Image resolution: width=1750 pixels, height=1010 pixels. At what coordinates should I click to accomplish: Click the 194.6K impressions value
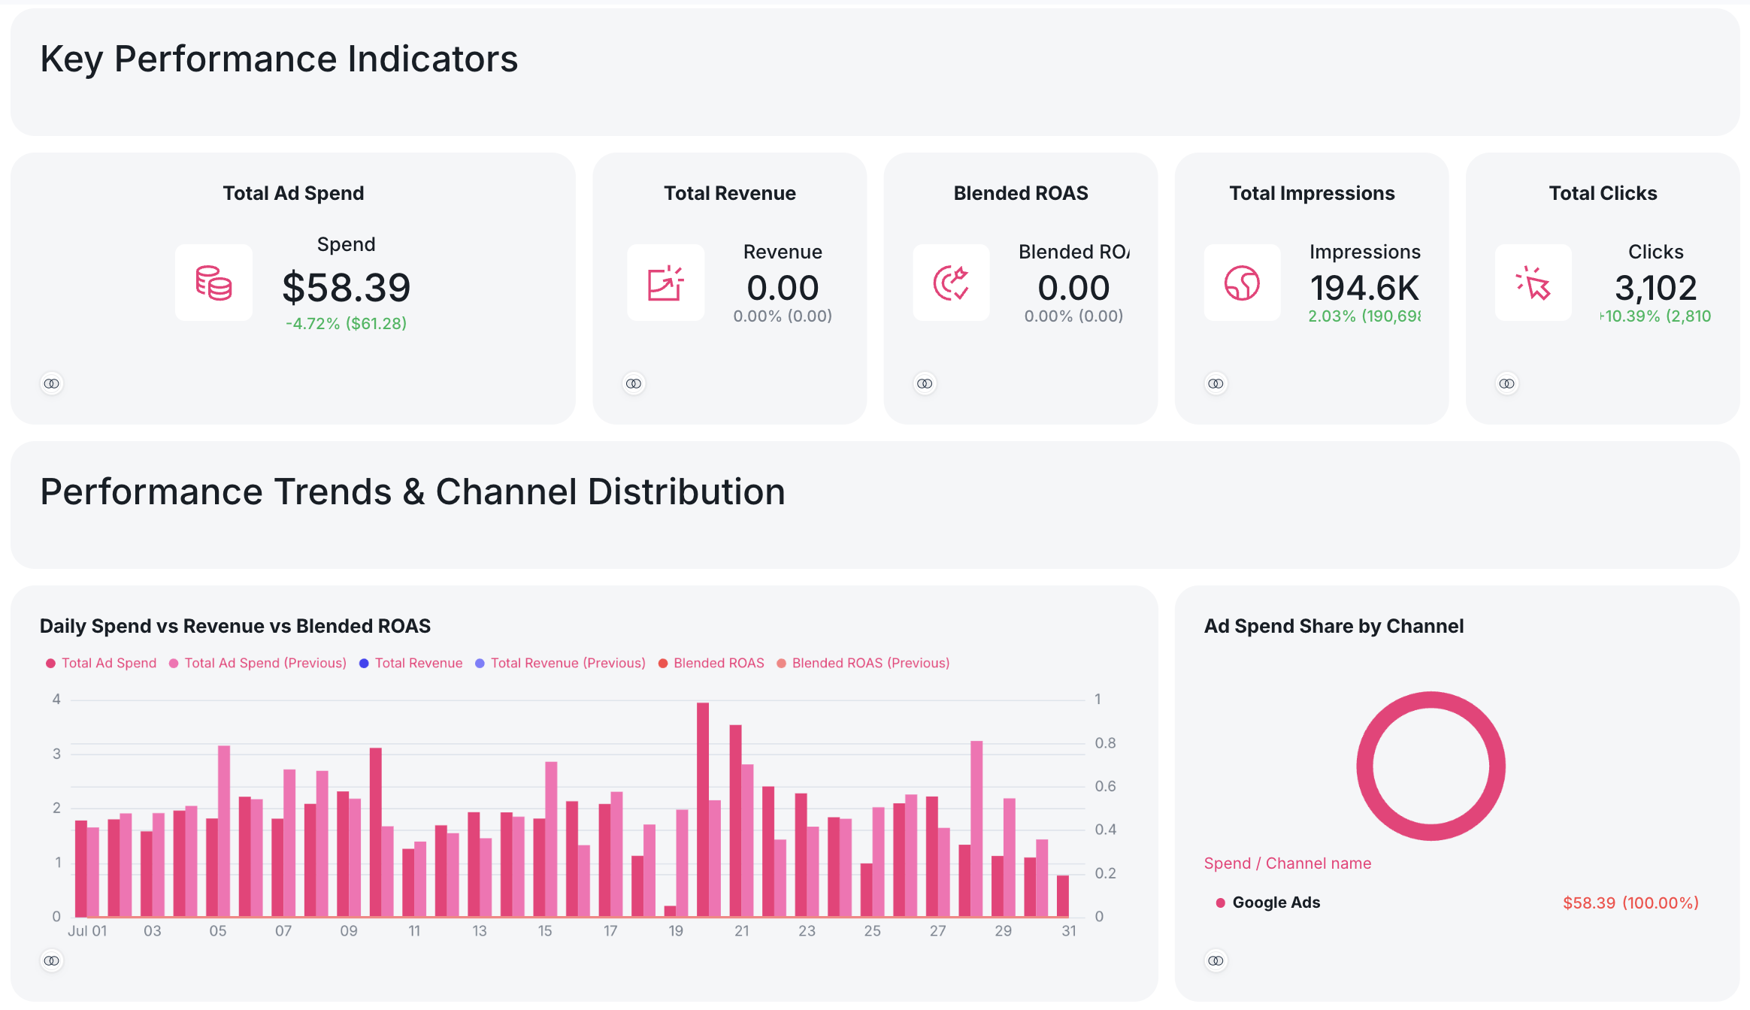point(1365,289)
